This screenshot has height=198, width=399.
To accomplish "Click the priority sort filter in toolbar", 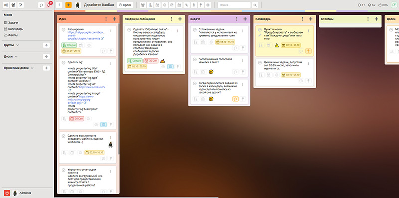I will [150, 5].
